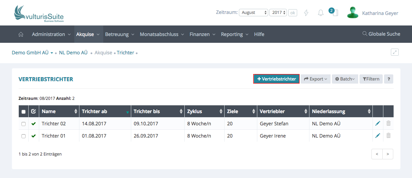This screenshot has height=178, width=412.
Task: Click the Filtern button
Action: pyautogui.click(x=371, y=79)
